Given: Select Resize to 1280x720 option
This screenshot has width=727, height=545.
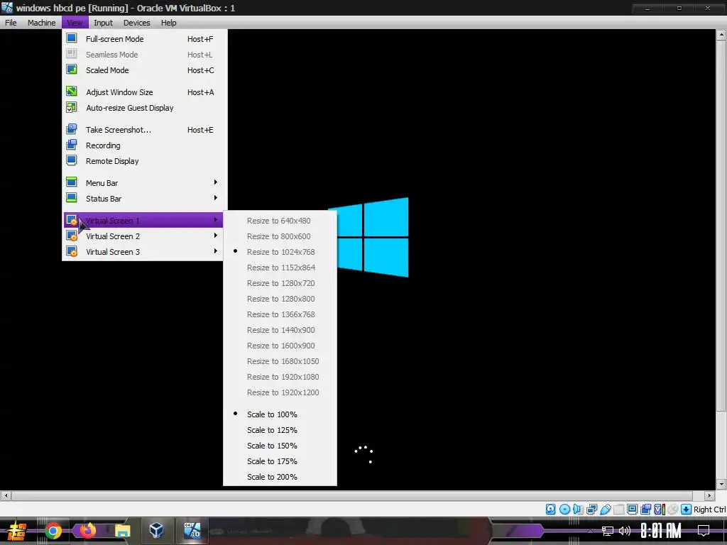Looking at the screenshot, I should (280, 283).
